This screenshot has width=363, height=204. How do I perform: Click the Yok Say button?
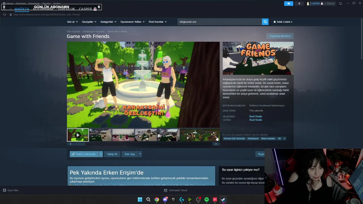coord(130,154)
